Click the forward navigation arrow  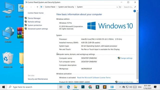click(31, 7)
